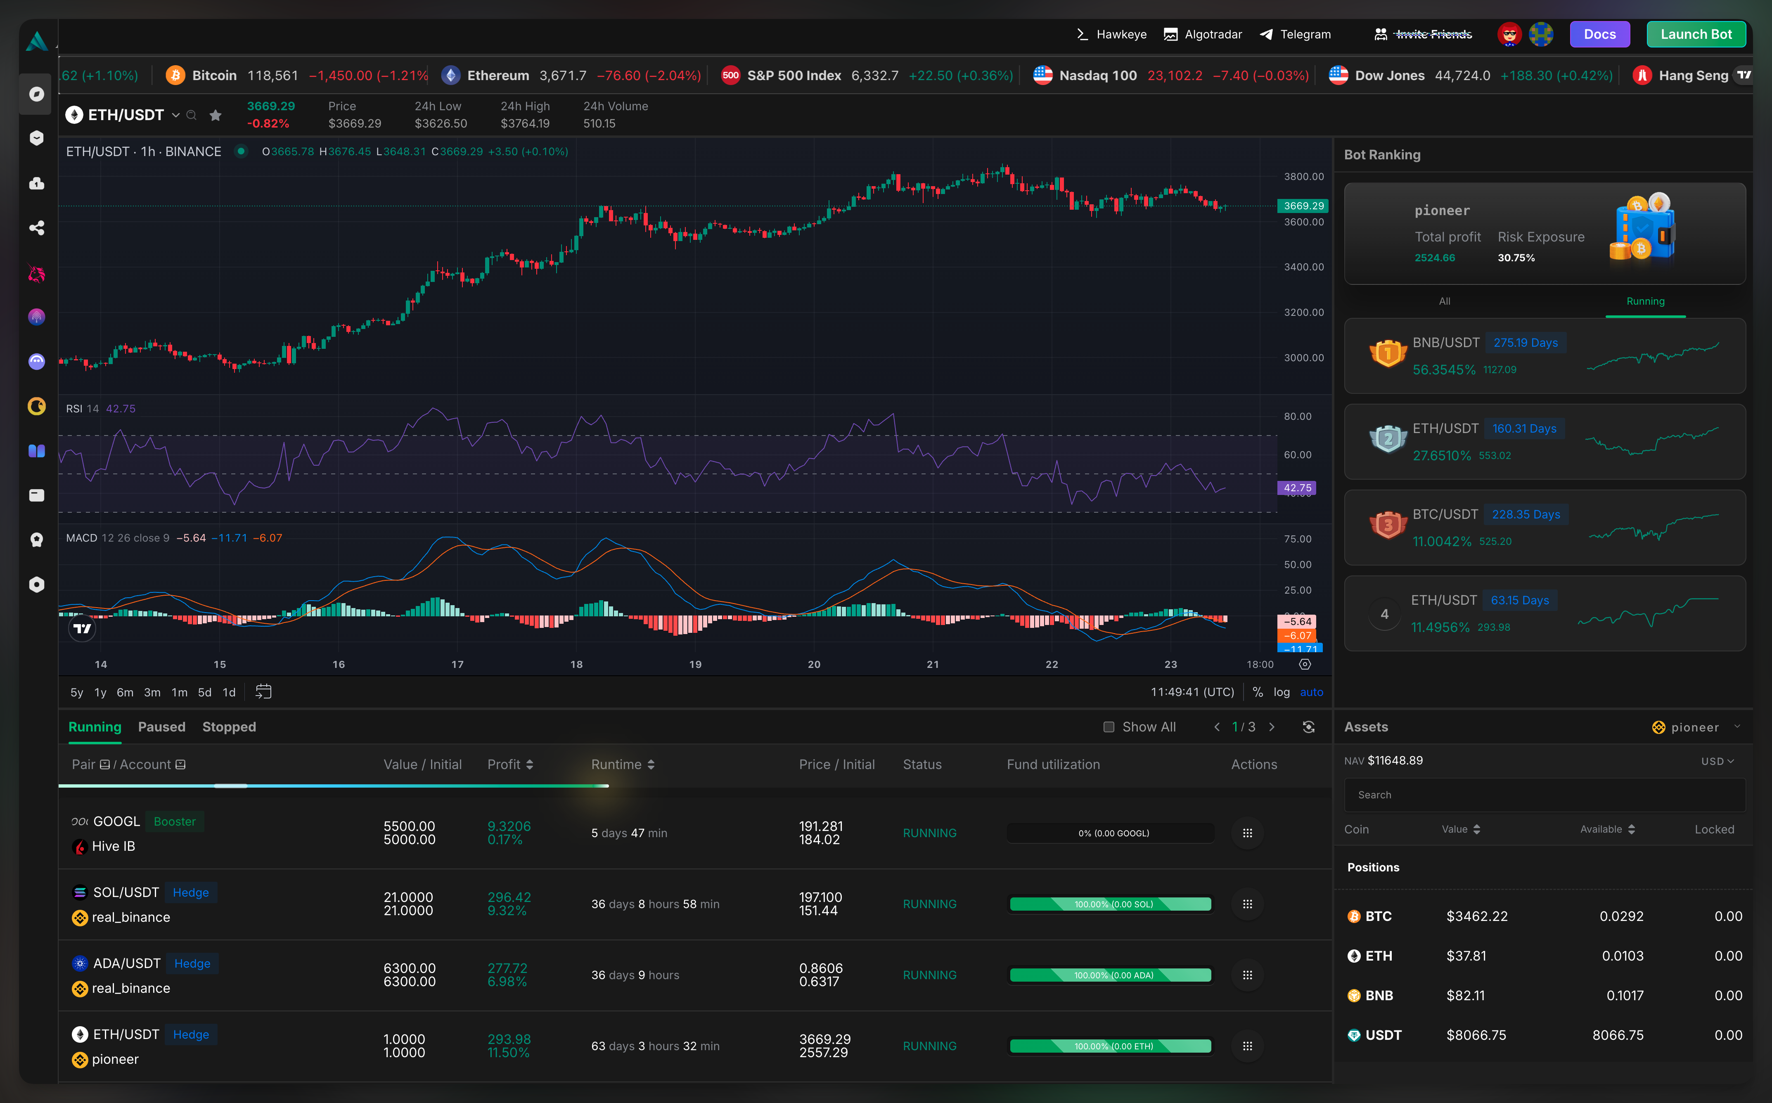
Task: Click the share nodes icon in sidebar
Action: coord(36,227)
